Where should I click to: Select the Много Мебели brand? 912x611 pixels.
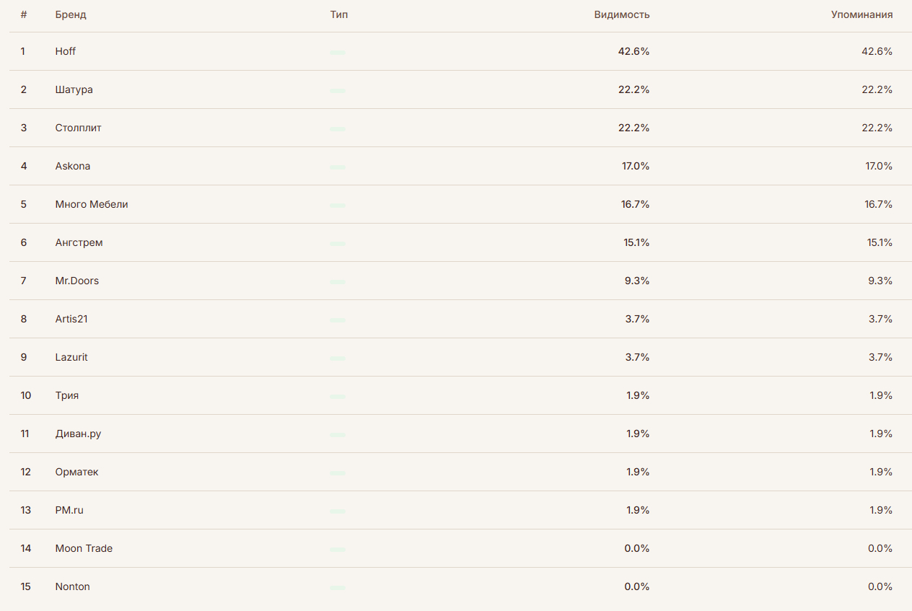click(92, 204)
